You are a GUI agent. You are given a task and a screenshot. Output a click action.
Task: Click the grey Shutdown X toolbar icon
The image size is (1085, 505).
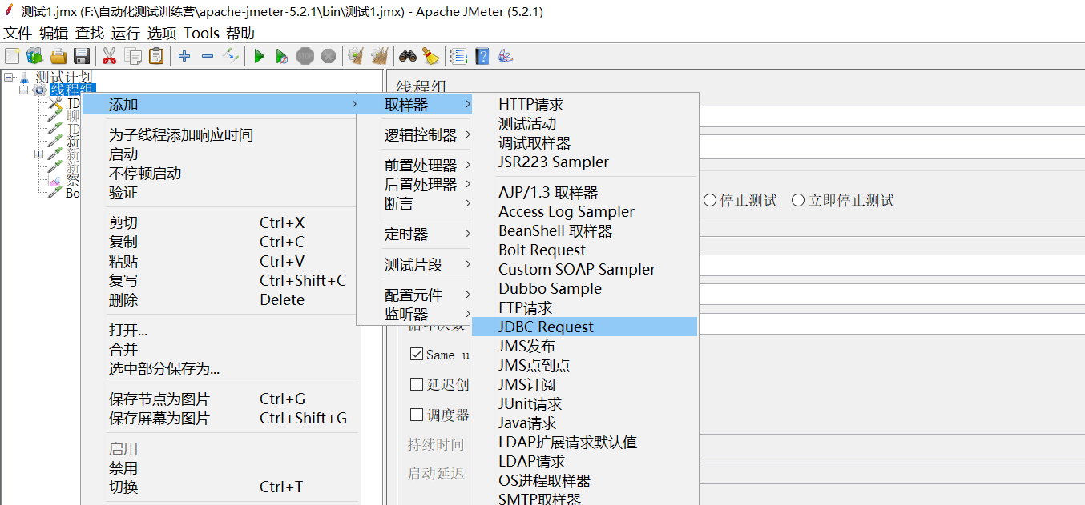tap(329, 56)
